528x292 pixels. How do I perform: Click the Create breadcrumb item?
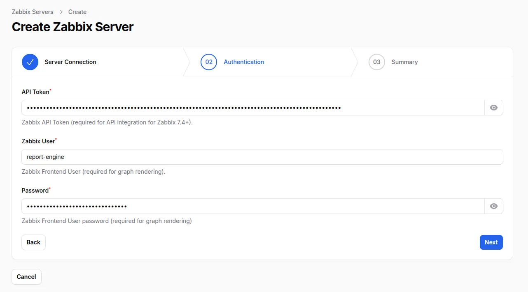tap(77, 12)
